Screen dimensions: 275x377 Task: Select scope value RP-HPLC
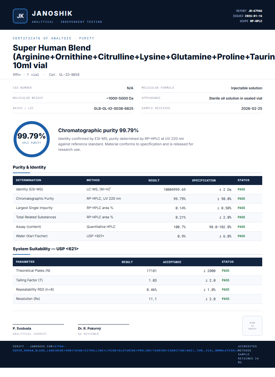256,21
